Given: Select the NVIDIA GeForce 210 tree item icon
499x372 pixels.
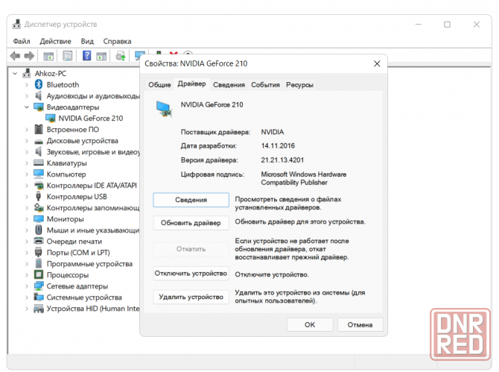Looking at the screenshot, I should click(x=51, y=119).
